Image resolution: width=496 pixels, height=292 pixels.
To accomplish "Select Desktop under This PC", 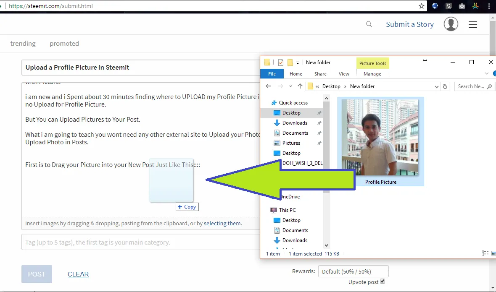I will (291, 220).
